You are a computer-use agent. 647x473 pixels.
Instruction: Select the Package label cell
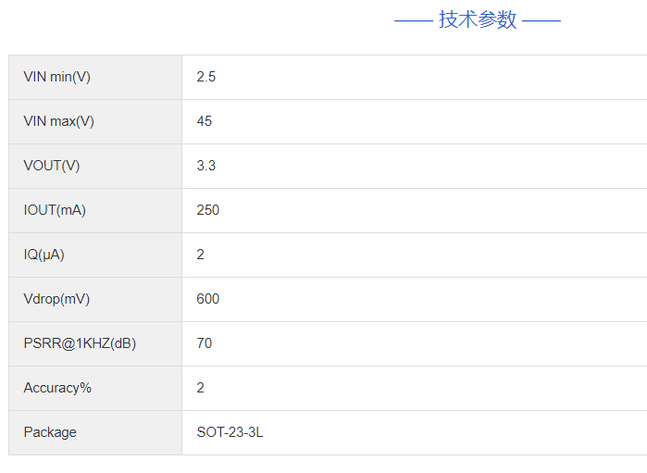click(50, 432)
